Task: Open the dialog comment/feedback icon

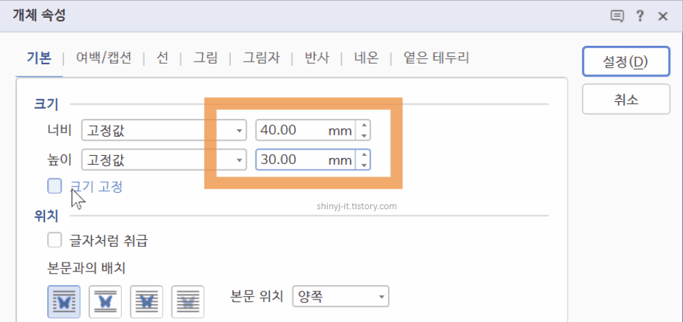Action: 616,16
